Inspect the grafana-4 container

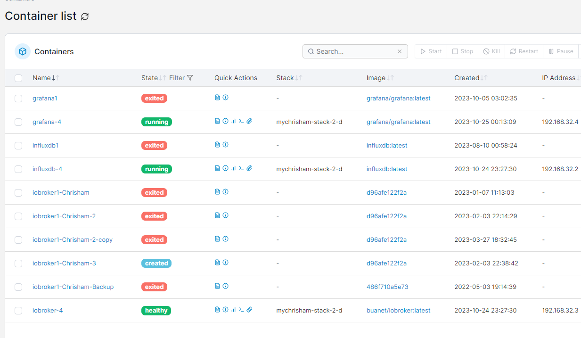pos(225,121)
